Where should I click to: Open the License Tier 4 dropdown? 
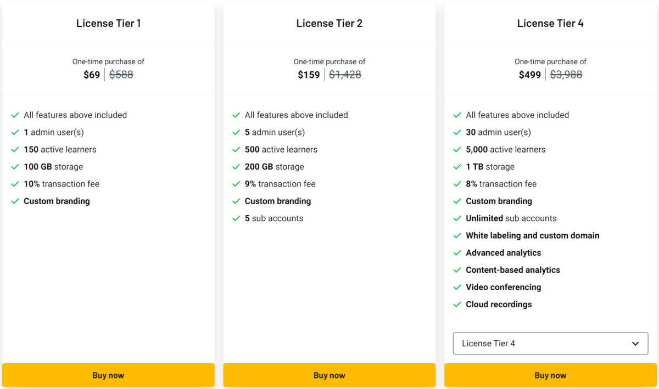pos(550,343)
